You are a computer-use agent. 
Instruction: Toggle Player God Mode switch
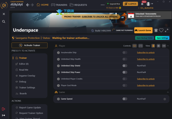coord(125,85)
